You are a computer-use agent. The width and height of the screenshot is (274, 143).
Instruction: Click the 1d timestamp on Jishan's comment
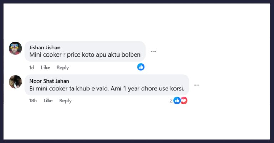(x=32, y=68)
